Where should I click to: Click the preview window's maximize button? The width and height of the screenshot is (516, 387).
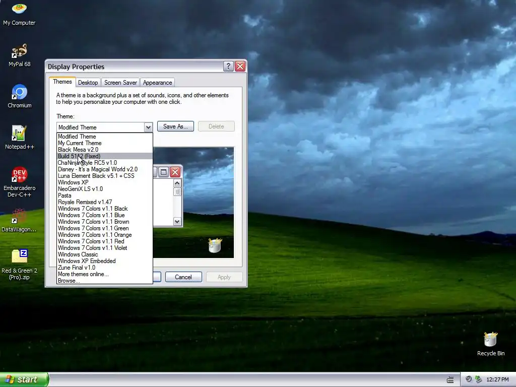pyautogui.click(x=163, y=172)
